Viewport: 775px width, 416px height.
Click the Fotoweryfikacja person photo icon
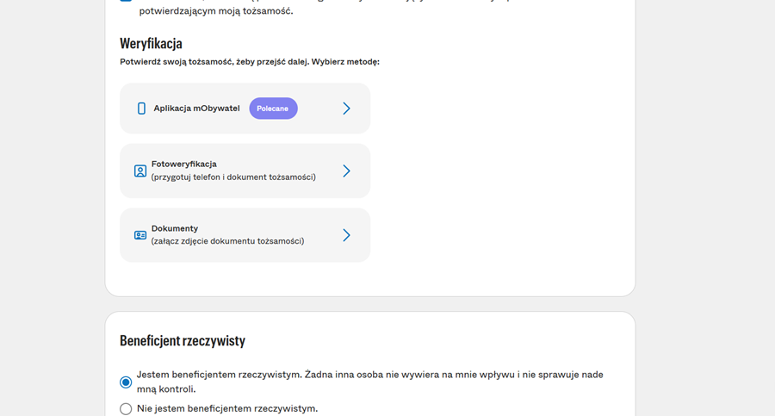click(140, 171)
